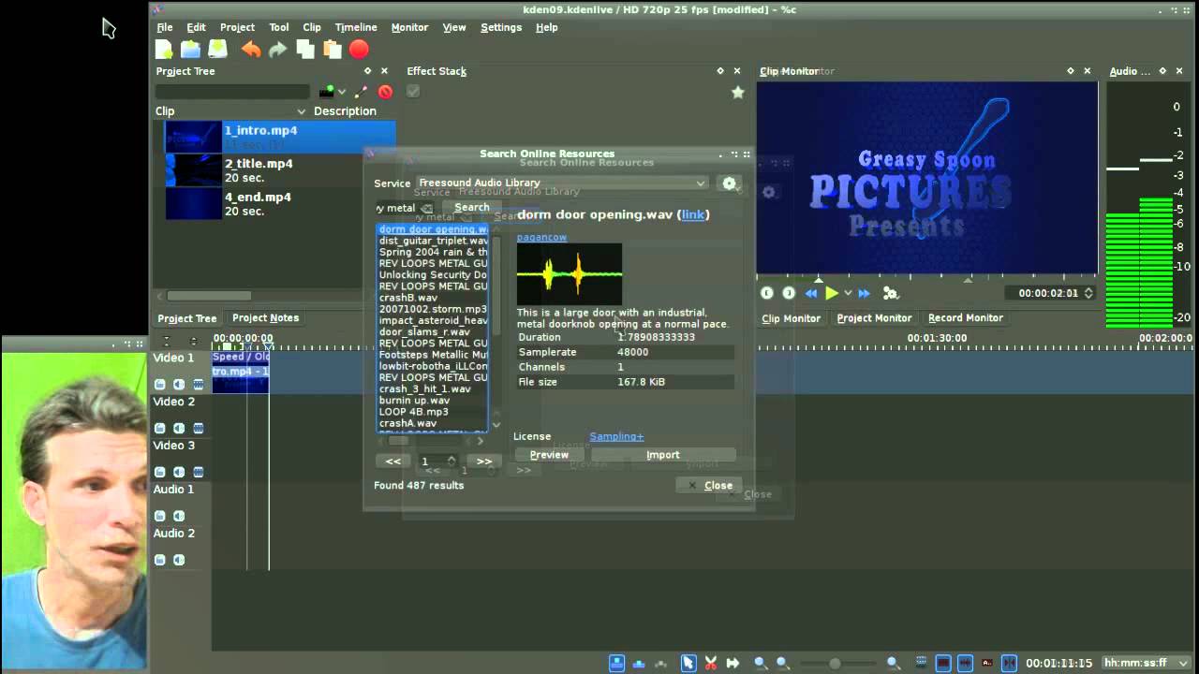Switch to the Project Monitor tab
This screenshot has height=674, width=1199.
[x=874, y=318]
